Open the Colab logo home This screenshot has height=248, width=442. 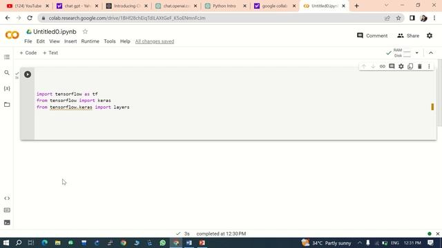12,35
